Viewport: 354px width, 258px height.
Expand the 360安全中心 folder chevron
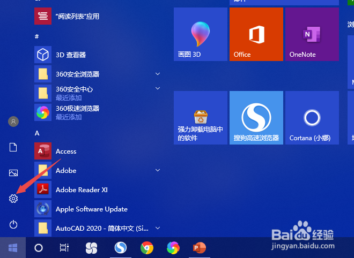pyautogui.click(x=158, y=88)
